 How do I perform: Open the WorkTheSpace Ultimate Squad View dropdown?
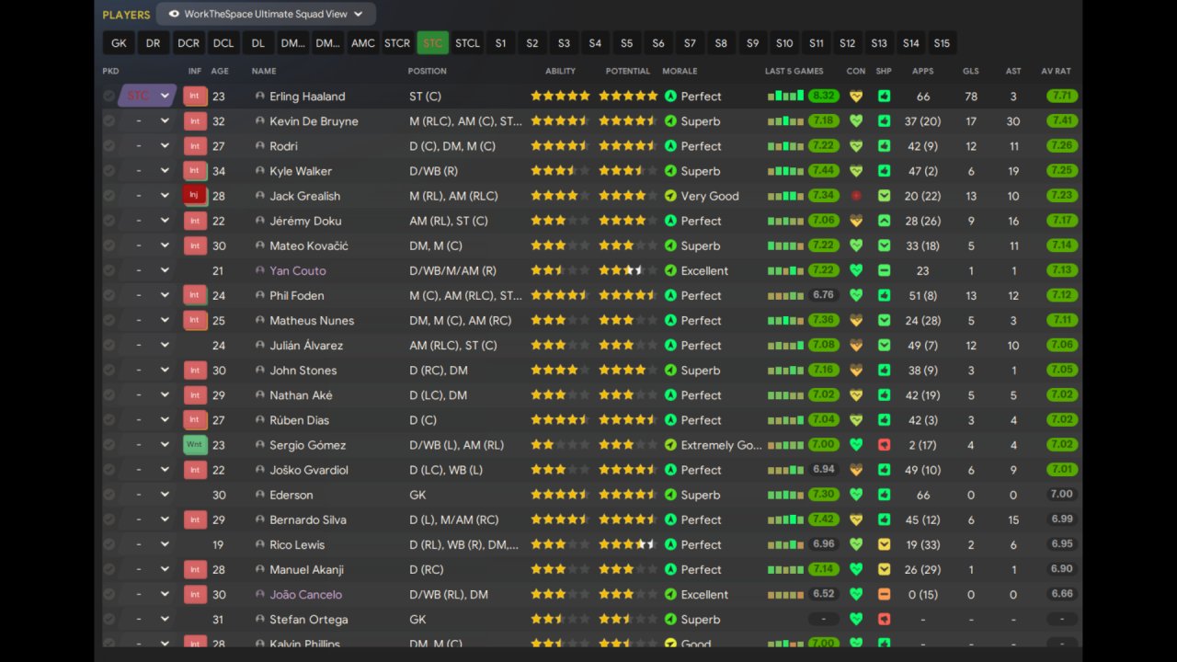coord(266,14)
